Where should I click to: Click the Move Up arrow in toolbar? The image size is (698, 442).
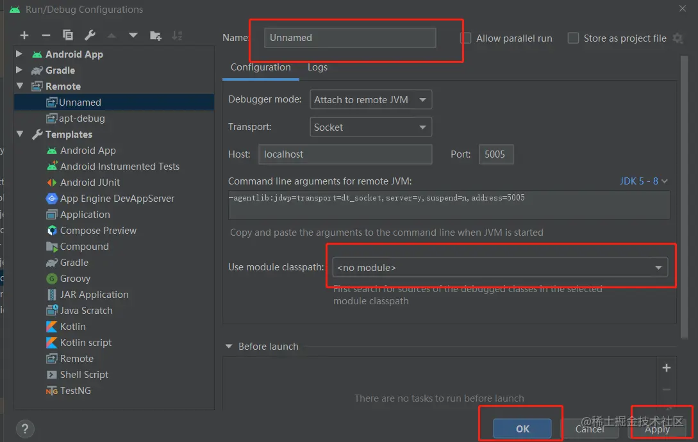click(112, 35)
